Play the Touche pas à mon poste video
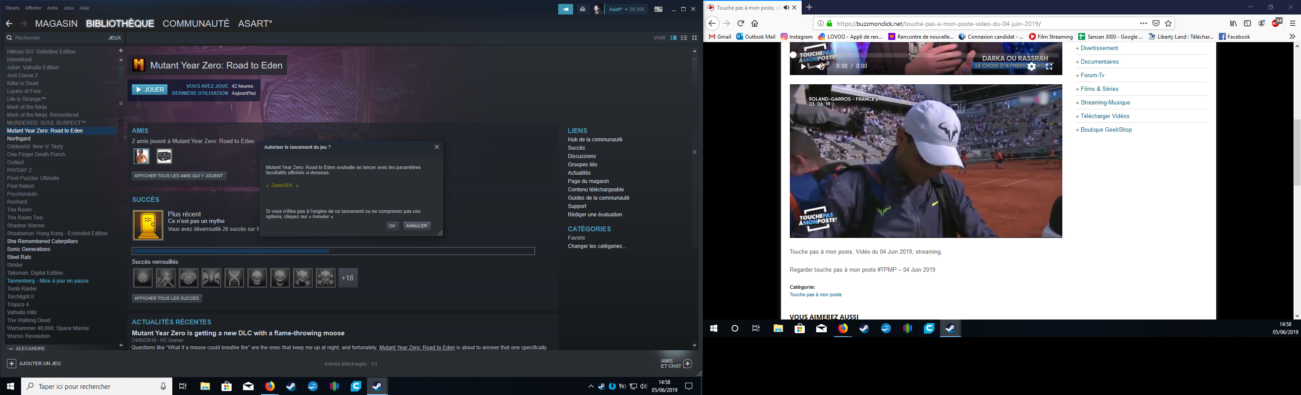Viewport: 1301px width, 395px height. (803, 66)
